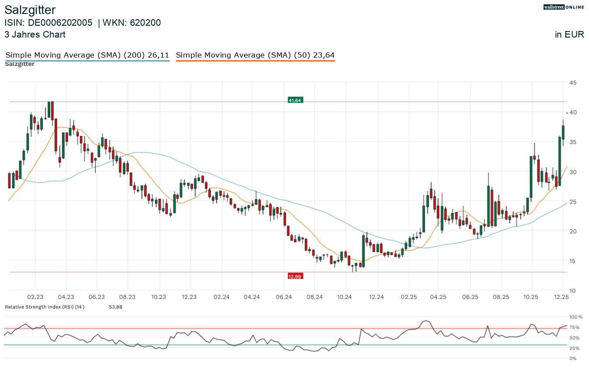Select the 02.23 date on time axis
The height and width of the screenshot is (370, 589).
(x=35, y=297)
